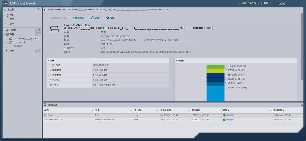Expand partition row 5 basic data
Viewport: 306px width, 141px height.
coord(48,70)
